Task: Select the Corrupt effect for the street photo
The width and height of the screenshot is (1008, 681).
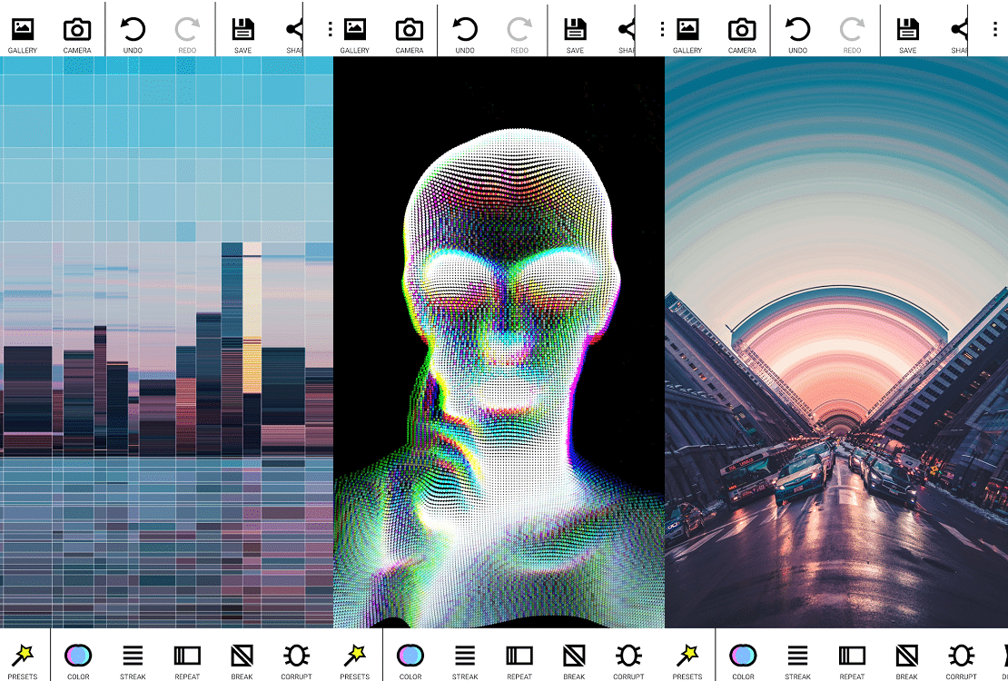Action: pos(961,660)
